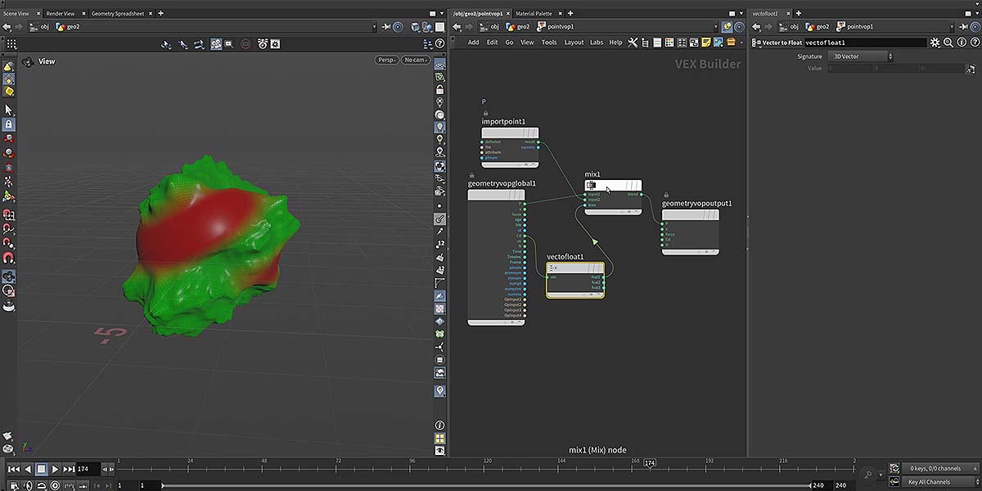Screen dimensions: 982x491
Task: Switch to the Material Palette tab
Action: [x=534, y=13]
